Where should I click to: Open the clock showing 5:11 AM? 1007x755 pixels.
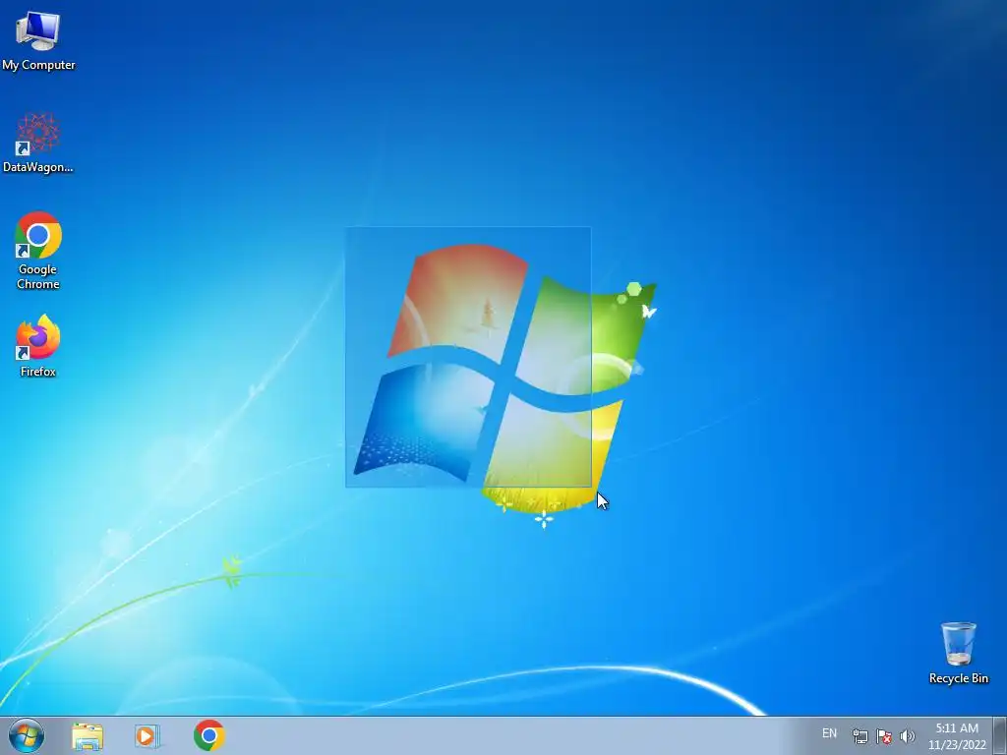point(957,735)
